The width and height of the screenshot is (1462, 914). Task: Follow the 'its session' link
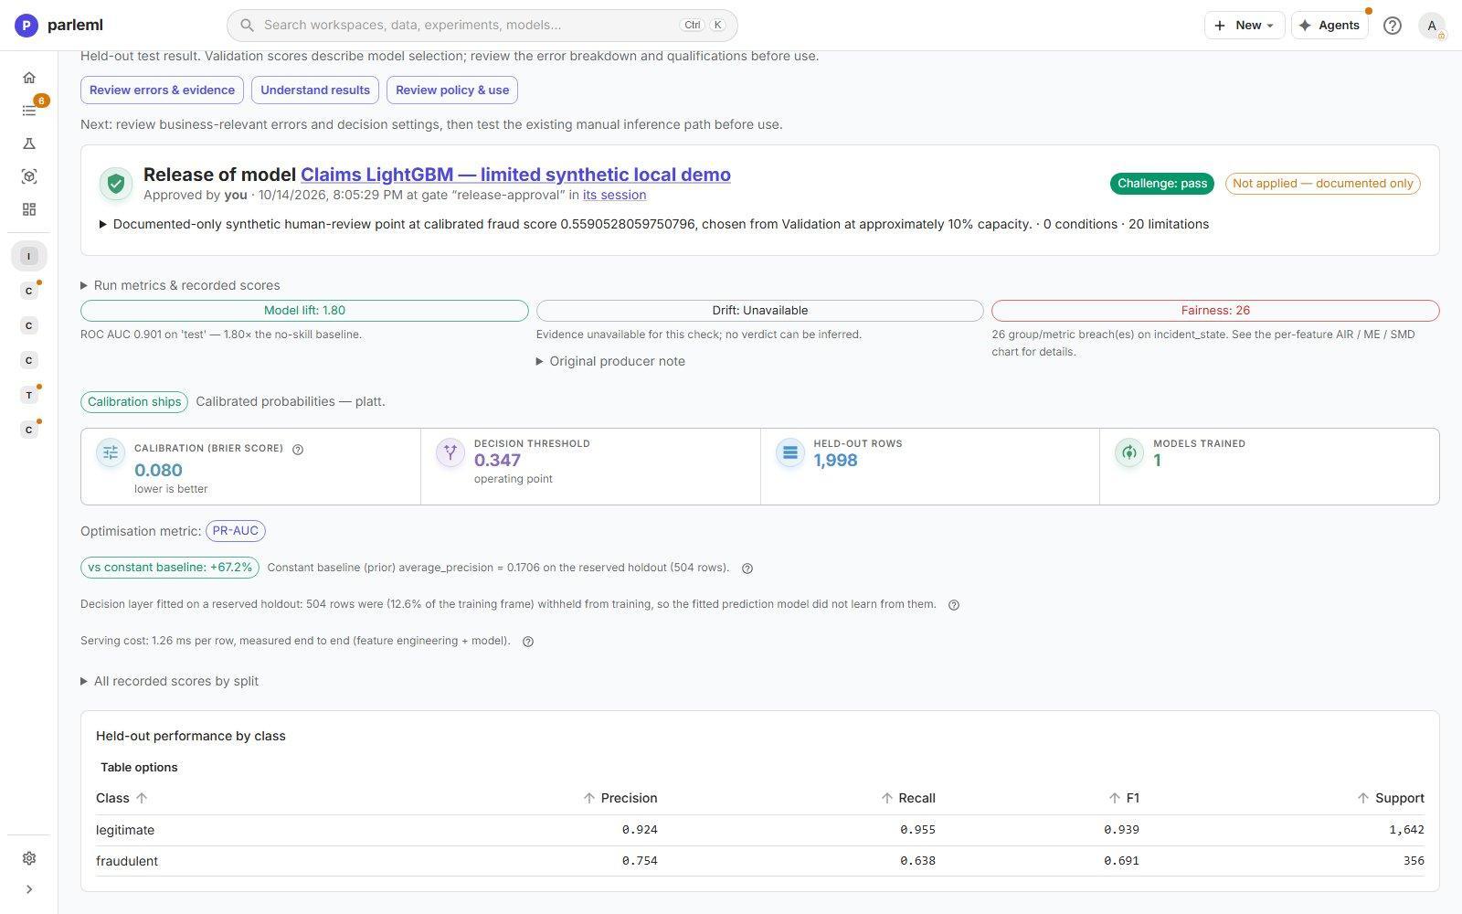pyautogui.click(x=614, y=195)
